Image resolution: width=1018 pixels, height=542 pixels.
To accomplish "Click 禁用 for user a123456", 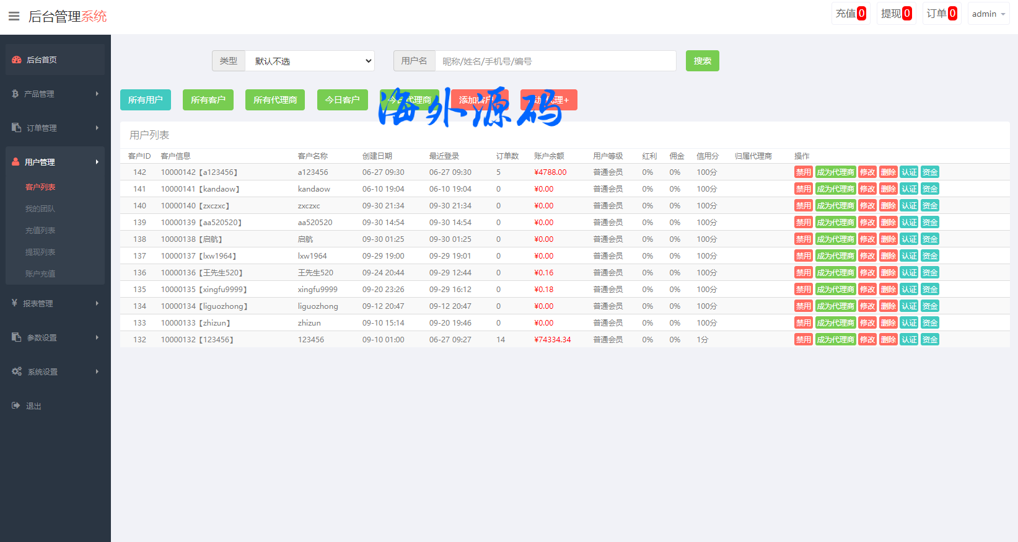I will pyautogui.click(x=803, y=172).
